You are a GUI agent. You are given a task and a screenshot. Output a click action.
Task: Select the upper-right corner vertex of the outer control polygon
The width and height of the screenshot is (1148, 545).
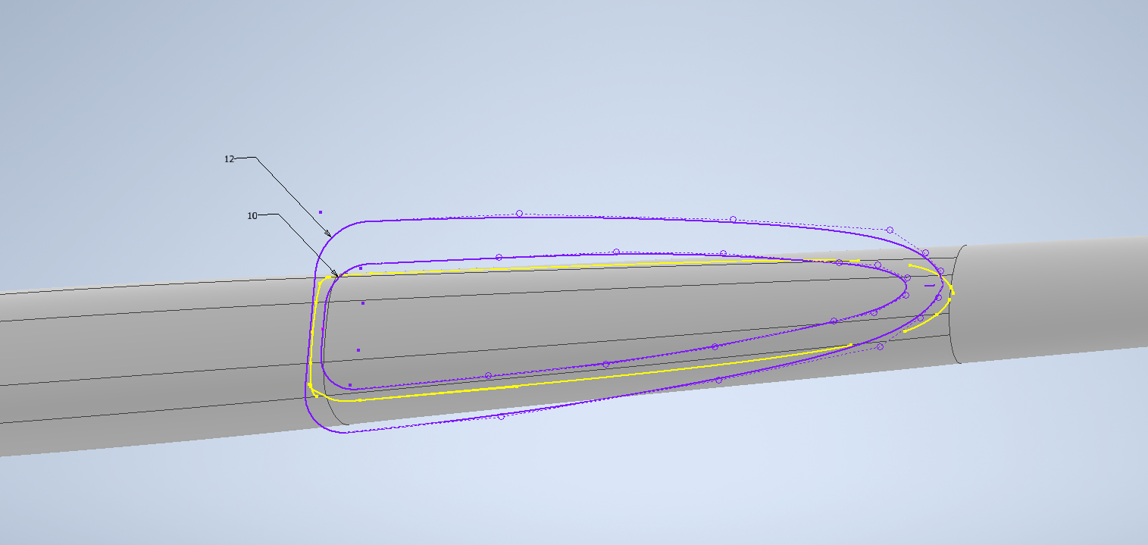tap(890, 230)
